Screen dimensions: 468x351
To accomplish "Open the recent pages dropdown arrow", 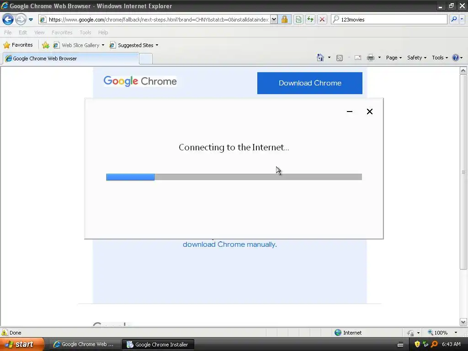I will click(31, 20).
